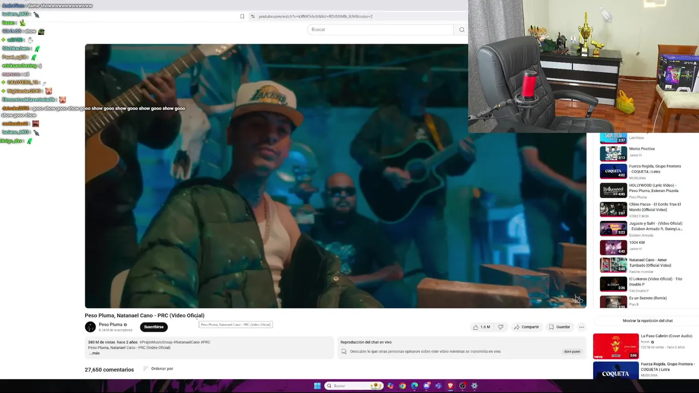Play Chino Pacas - El Gordo Trae El Mando
Viewport: 699px width, 393px height.
coord(655,207)
